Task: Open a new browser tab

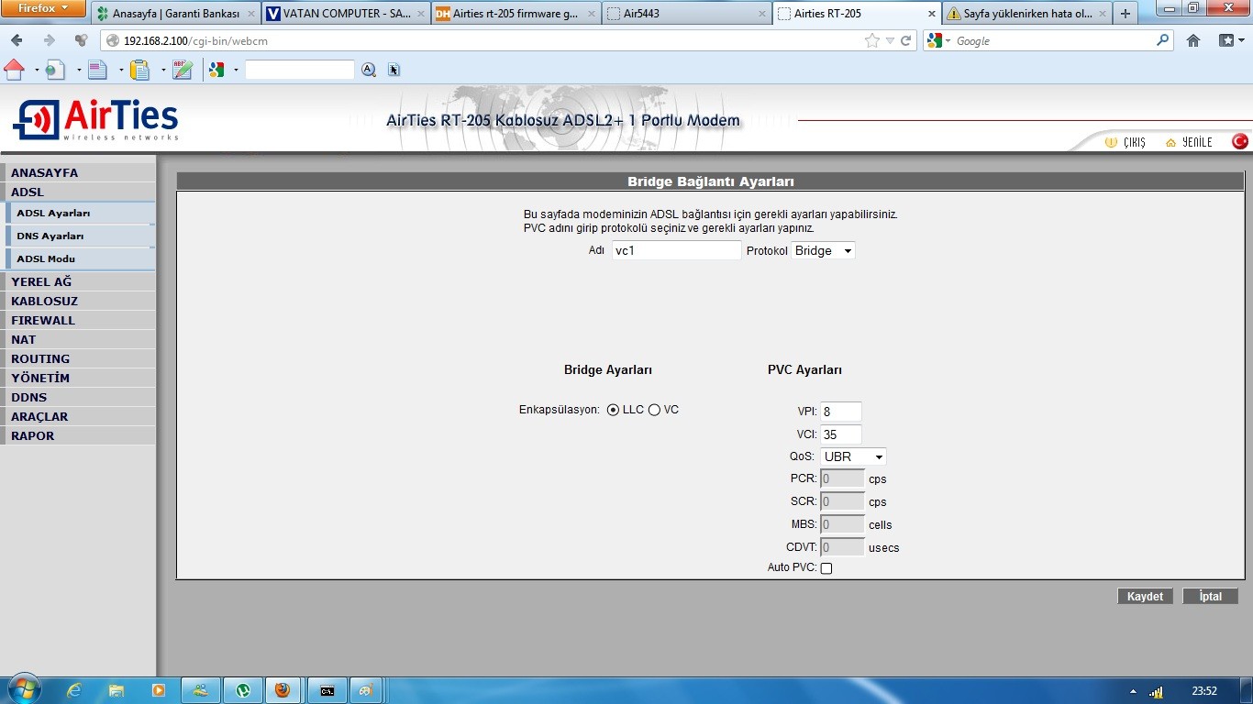Action: tap(1126, 14)
